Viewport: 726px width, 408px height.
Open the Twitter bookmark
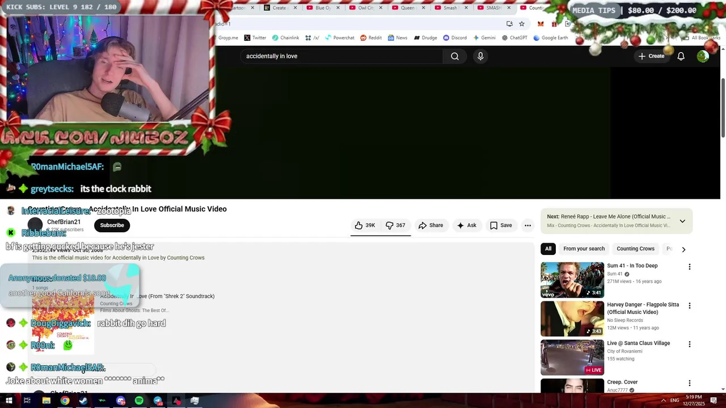[255, 38]
